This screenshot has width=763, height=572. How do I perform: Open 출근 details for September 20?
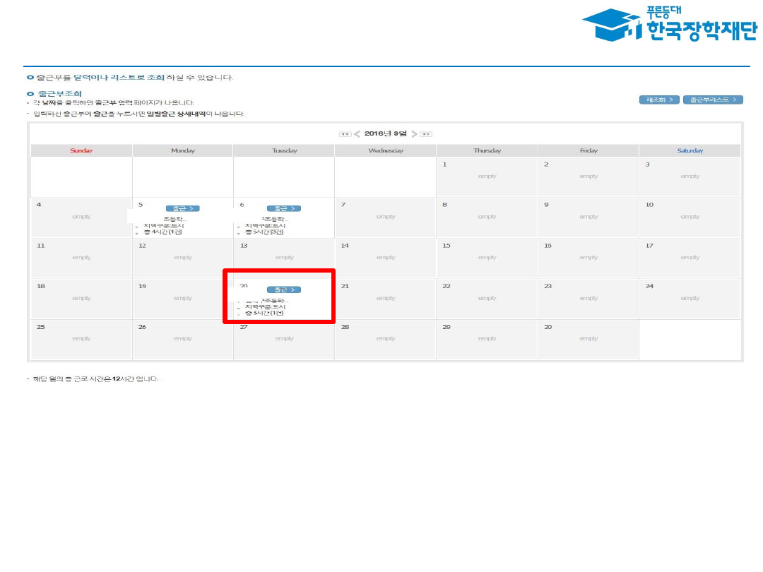[x=284, y=290]
